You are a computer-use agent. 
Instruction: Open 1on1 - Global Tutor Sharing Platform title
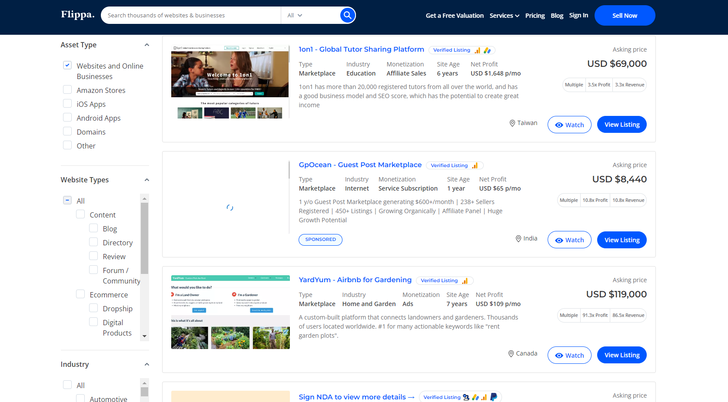point(361,49)
